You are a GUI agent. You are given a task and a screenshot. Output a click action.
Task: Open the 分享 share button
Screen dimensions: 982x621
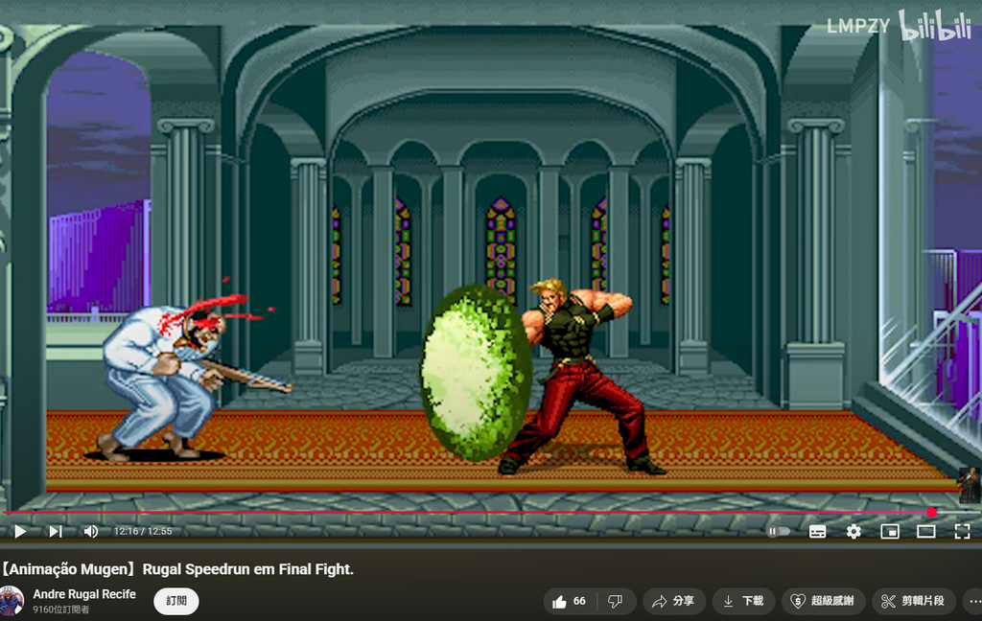coord(674,601)
